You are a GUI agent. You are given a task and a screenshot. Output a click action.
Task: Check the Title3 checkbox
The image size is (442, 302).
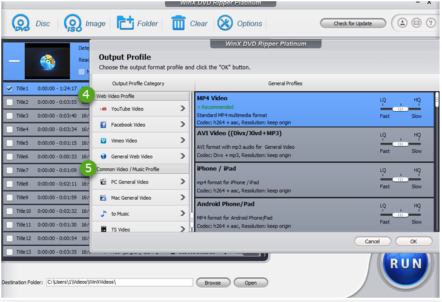(10, 115)
